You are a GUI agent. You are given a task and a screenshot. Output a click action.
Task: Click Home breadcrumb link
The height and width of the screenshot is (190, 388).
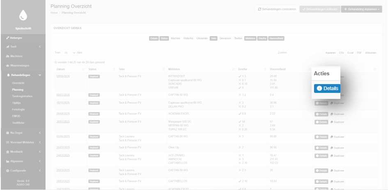click(54, 13)
